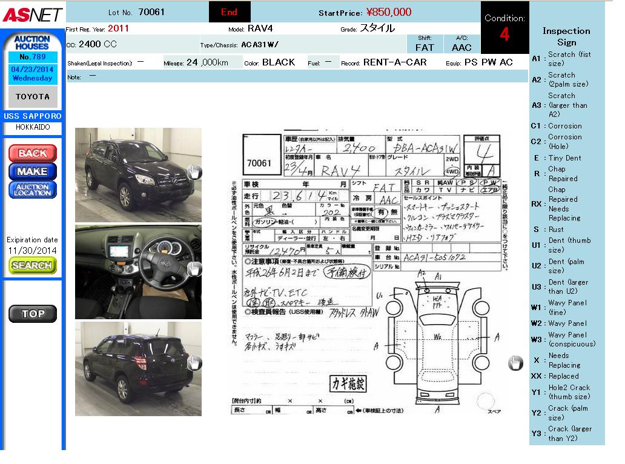Image resolution: width=625 pixels, height=464 pixels.
Task: Click the USS SAPPORO auction house label
Action: tap(33, 116)
